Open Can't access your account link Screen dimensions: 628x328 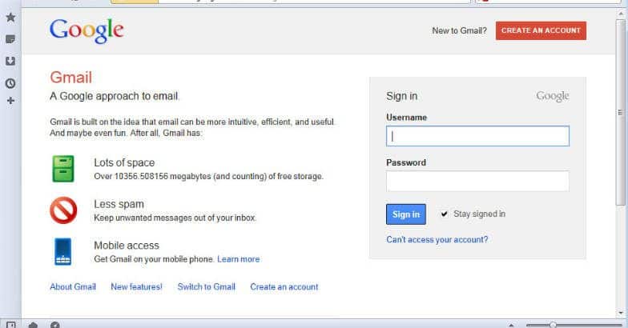tap(437, 240)
